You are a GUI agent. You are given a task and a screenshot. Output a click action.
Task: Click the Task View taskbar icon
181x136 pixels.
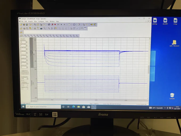point(68,107)
